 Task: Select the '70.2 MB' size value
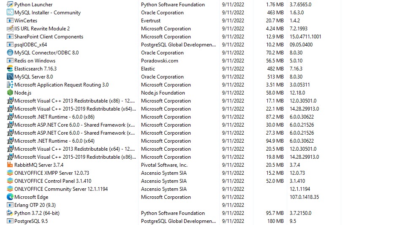pyautogui.click(x=275, y=52)
